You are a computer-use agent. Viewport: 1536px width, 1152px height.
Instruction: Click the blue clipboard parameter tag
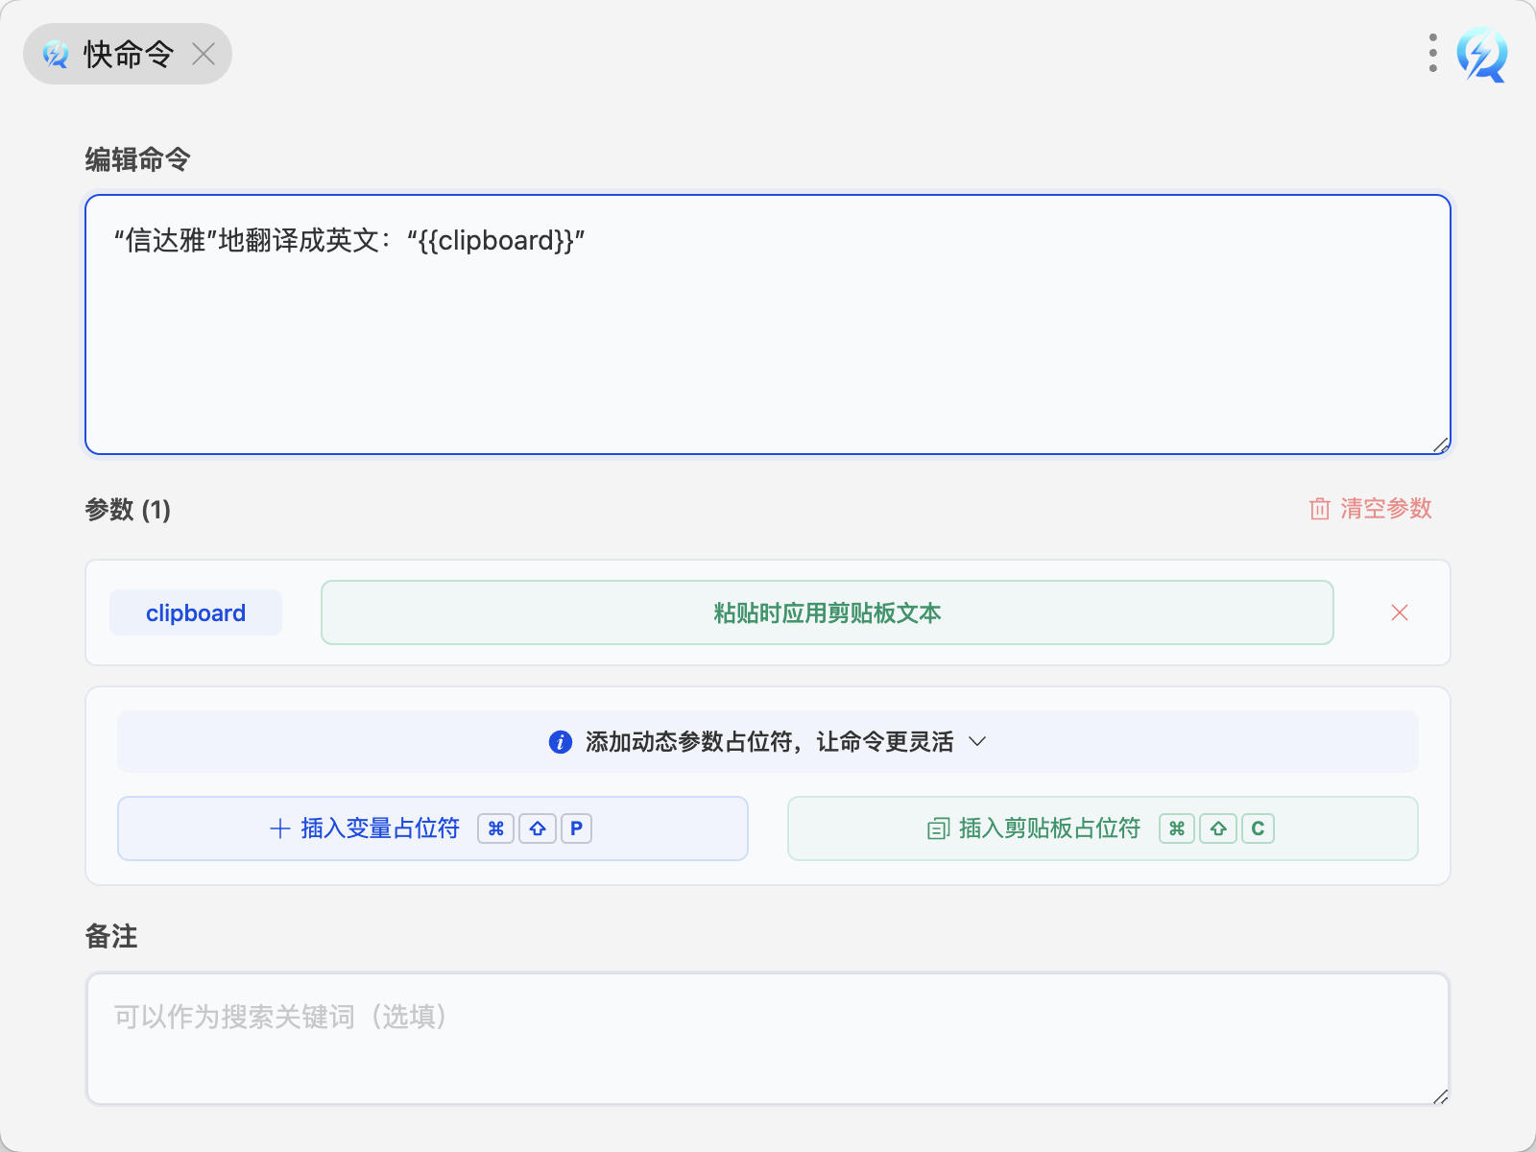point(196,612)
